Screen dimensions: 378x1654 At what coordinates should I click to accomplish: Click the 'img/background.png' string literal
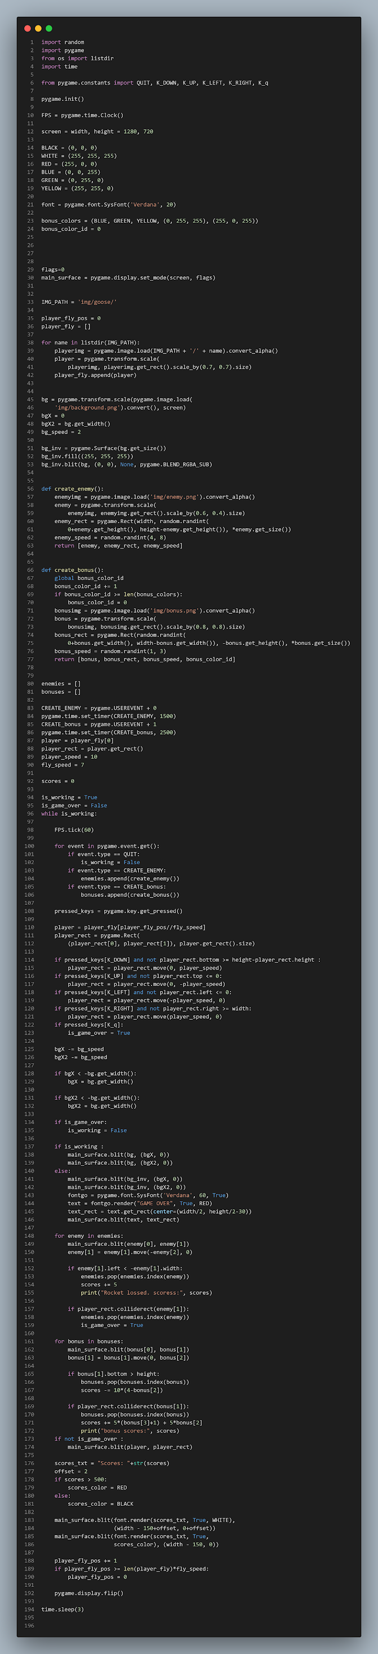[87, 408]
